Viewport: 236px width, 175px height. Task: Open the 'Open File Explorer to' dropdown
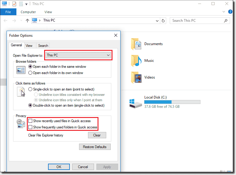point(78,55)
